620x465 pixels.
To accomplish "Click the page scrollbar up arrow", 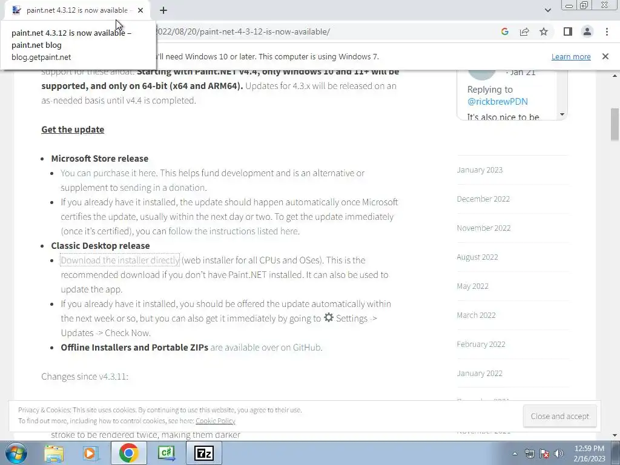I will 615,75.
